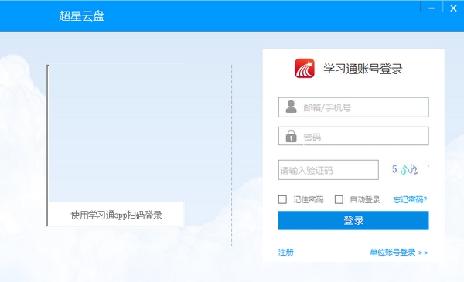Click the 学习通账号登录 heading
Viewport: 464px width, 282px height.
(363, 69)
